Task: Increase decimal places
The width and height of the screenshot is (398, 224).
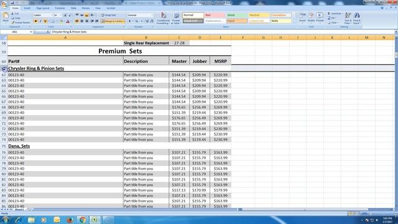Action: click(x=147, y=21)
